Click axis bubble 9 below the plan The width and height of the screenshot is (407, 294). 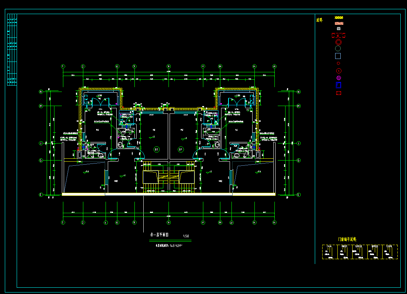click(x=134, y=222)
